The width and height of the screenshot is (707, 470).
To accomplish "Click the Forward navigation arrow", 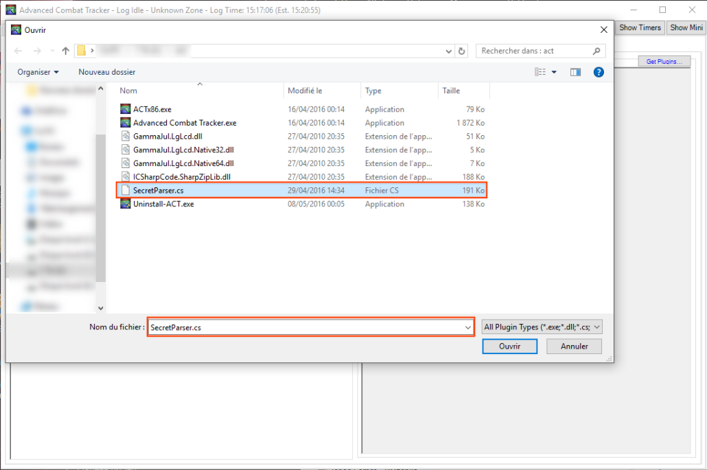I will click(38, 51).
